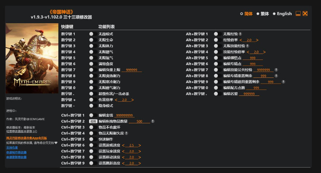Close the trainer with orange X
The image size is (321, 173).
[305, 14]
